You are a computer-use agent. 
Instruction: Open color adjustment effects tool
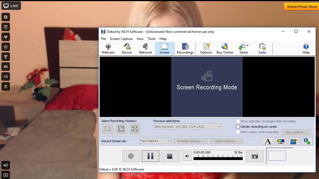point(281,141)
